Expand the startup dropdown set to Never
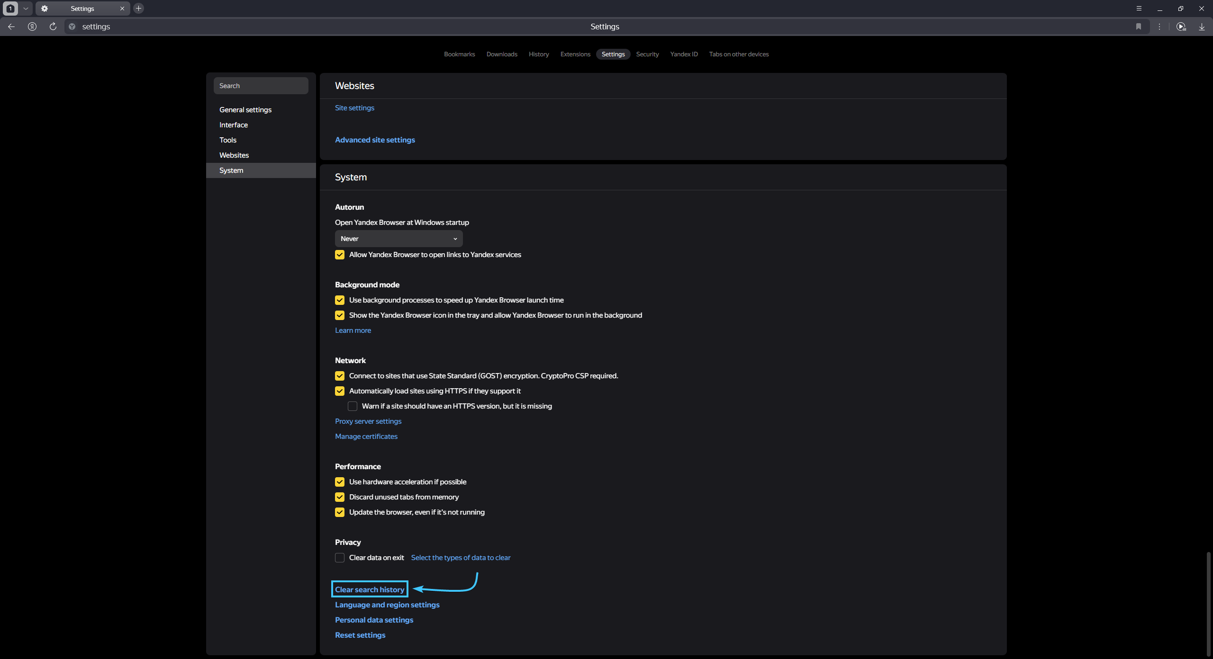This screenshot has width=1213, height=659. coord(398,239)
